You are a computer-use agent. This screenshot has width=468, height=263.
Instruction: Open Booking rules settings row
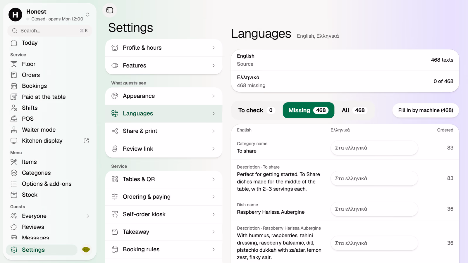tap(164, 249)
